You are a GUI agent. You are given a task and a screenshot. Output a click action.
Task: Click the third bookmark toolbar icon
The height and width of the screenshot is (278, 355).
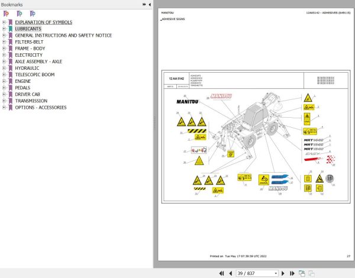point(33,14)
